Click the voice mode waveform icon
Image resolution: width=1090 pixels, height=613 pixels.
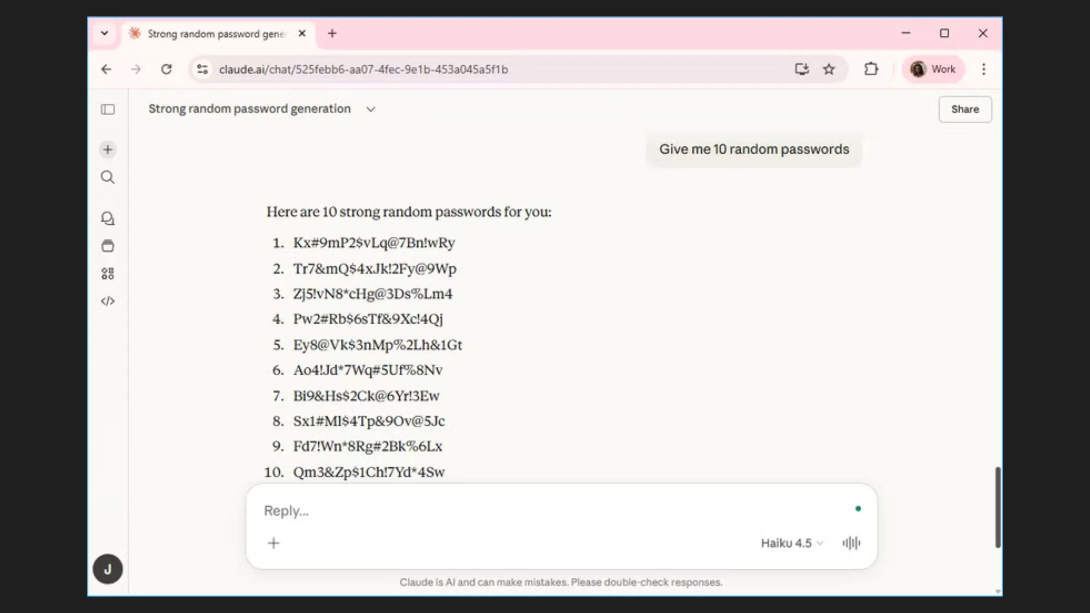point(851,543)
